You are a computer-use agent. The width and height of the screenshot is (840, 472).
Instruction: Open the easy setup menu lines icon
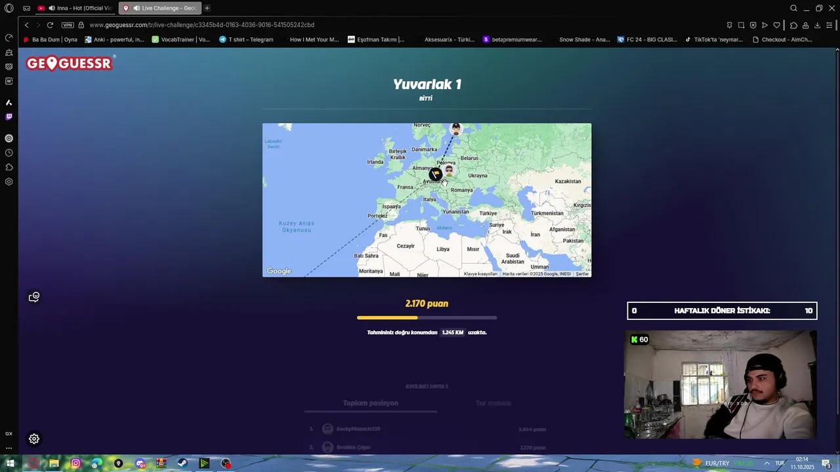(x=829, y=25)
